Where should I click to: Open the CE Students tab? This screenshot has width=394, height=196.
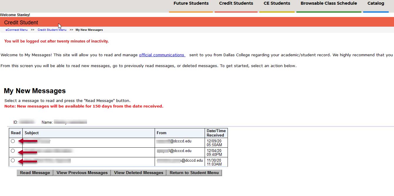(277, 3)
